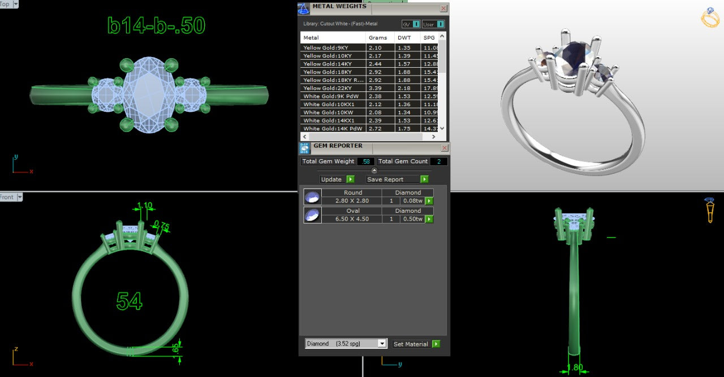Click the Update button
This screenshot has height=377, width=724.
coord(331,179)
